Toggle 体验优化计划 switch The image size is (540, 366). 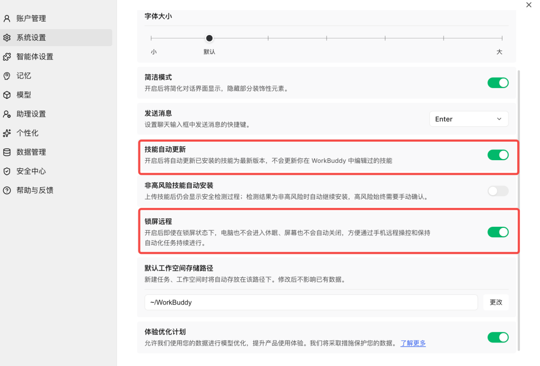pyautogui.click(x=498, y=337)
